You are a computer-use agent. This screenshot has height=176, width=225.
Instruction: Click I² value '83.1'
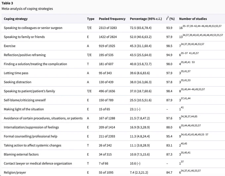coord(169,145)
